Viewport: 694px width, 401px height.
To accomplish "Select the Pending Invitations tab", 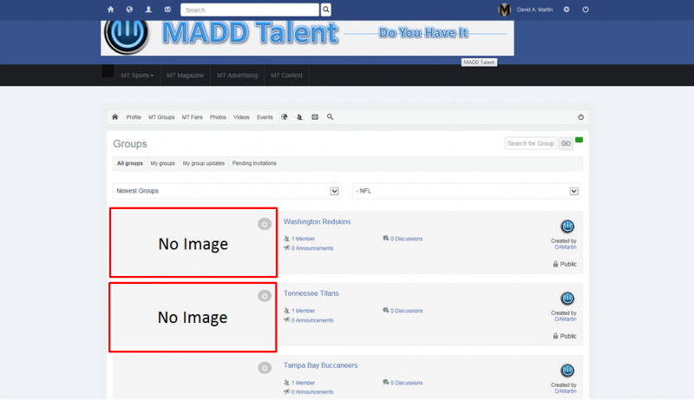I will pyautogui.click(x=254, y=163).
